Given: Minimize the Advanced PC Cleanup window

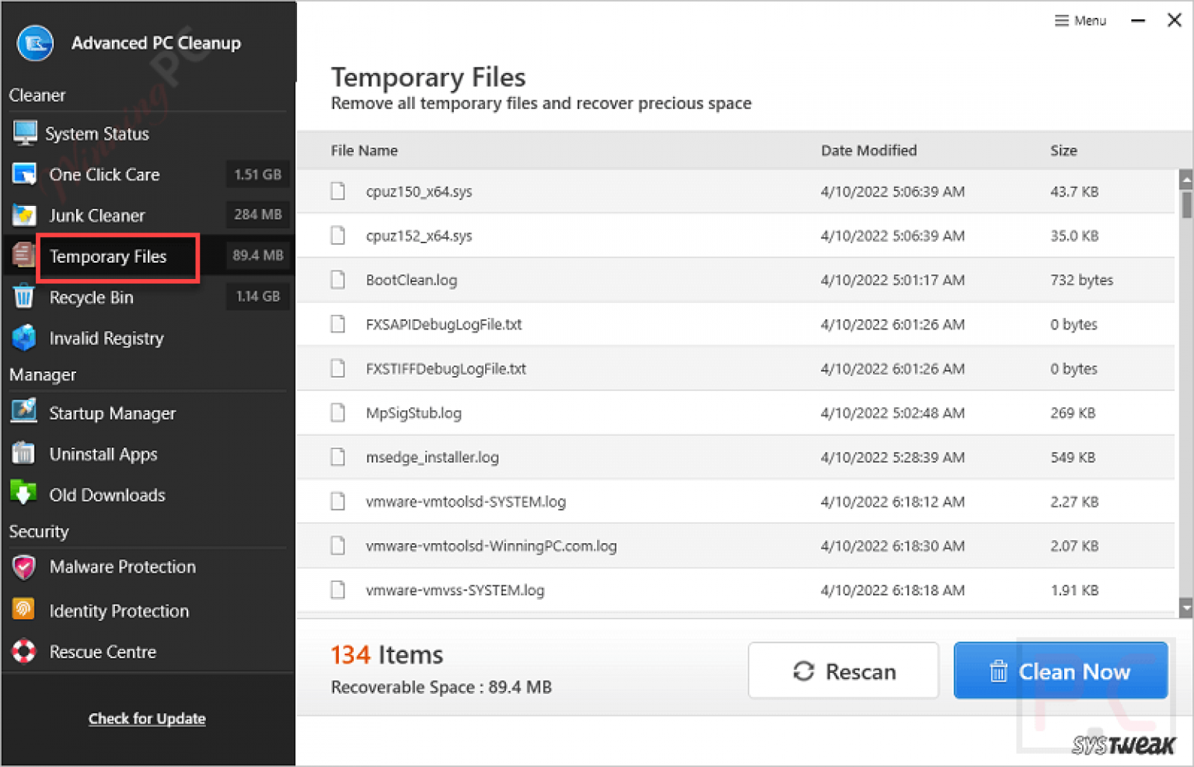Looking at the screenshot, I should click(1138, 21).
